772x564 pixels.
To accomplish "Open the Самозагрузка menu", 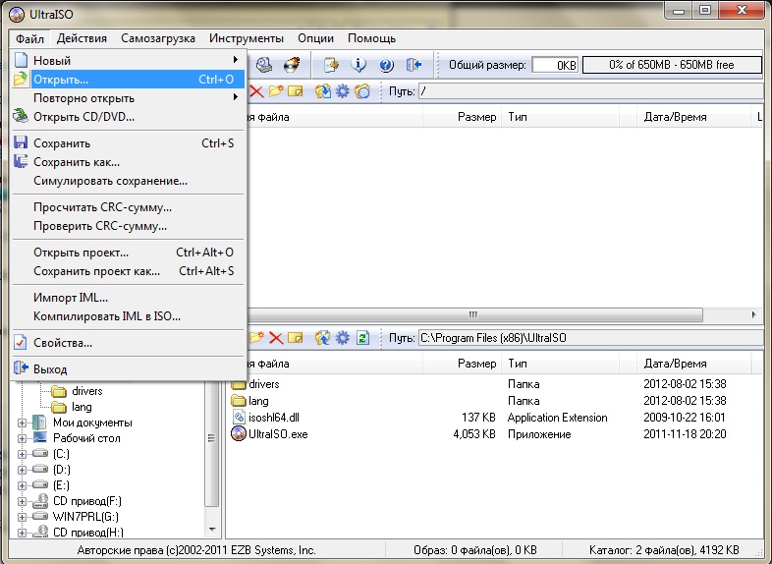I will tap(158, 38).
